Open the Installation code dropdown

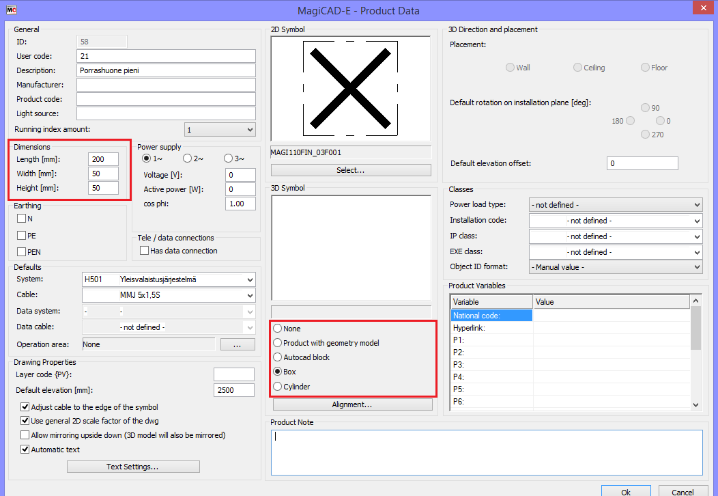616,221
